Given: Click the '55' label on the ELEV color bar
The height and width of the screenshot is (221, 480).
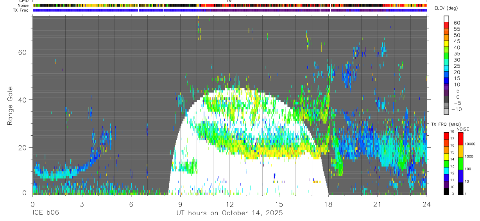Looking at the screenshot, I should (456, 29).
